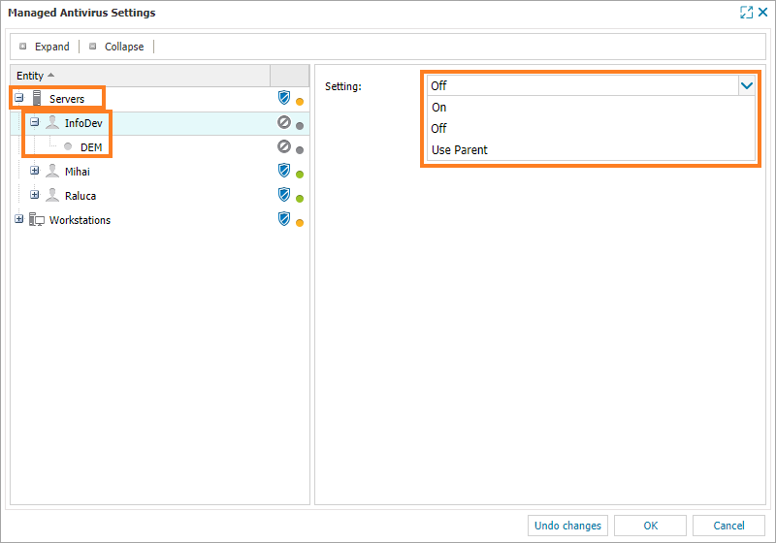
Task: Click the orange status dot for Servers
Action: [300, 102]
